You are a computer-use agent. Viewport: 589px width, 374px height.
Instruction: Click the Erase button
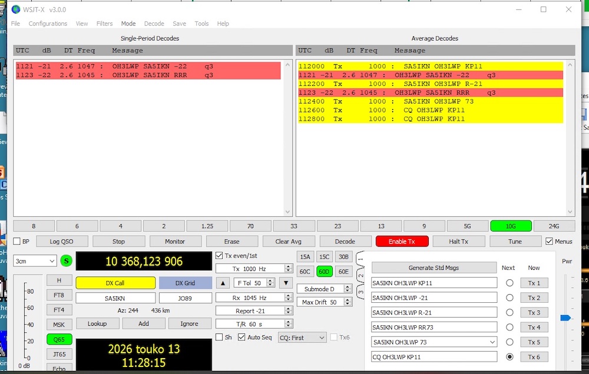tap(231, 241)
